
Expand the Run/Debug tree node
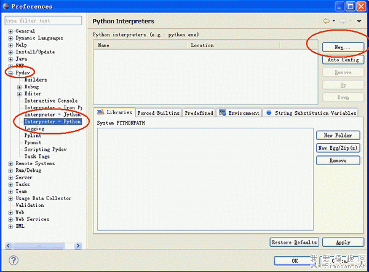tap(10, 171)
